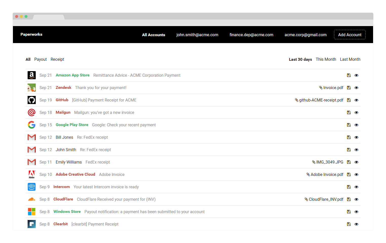View the Amazon App Store email with eye icon
Screen dimensions: 386x243
[x=356, y=75]
